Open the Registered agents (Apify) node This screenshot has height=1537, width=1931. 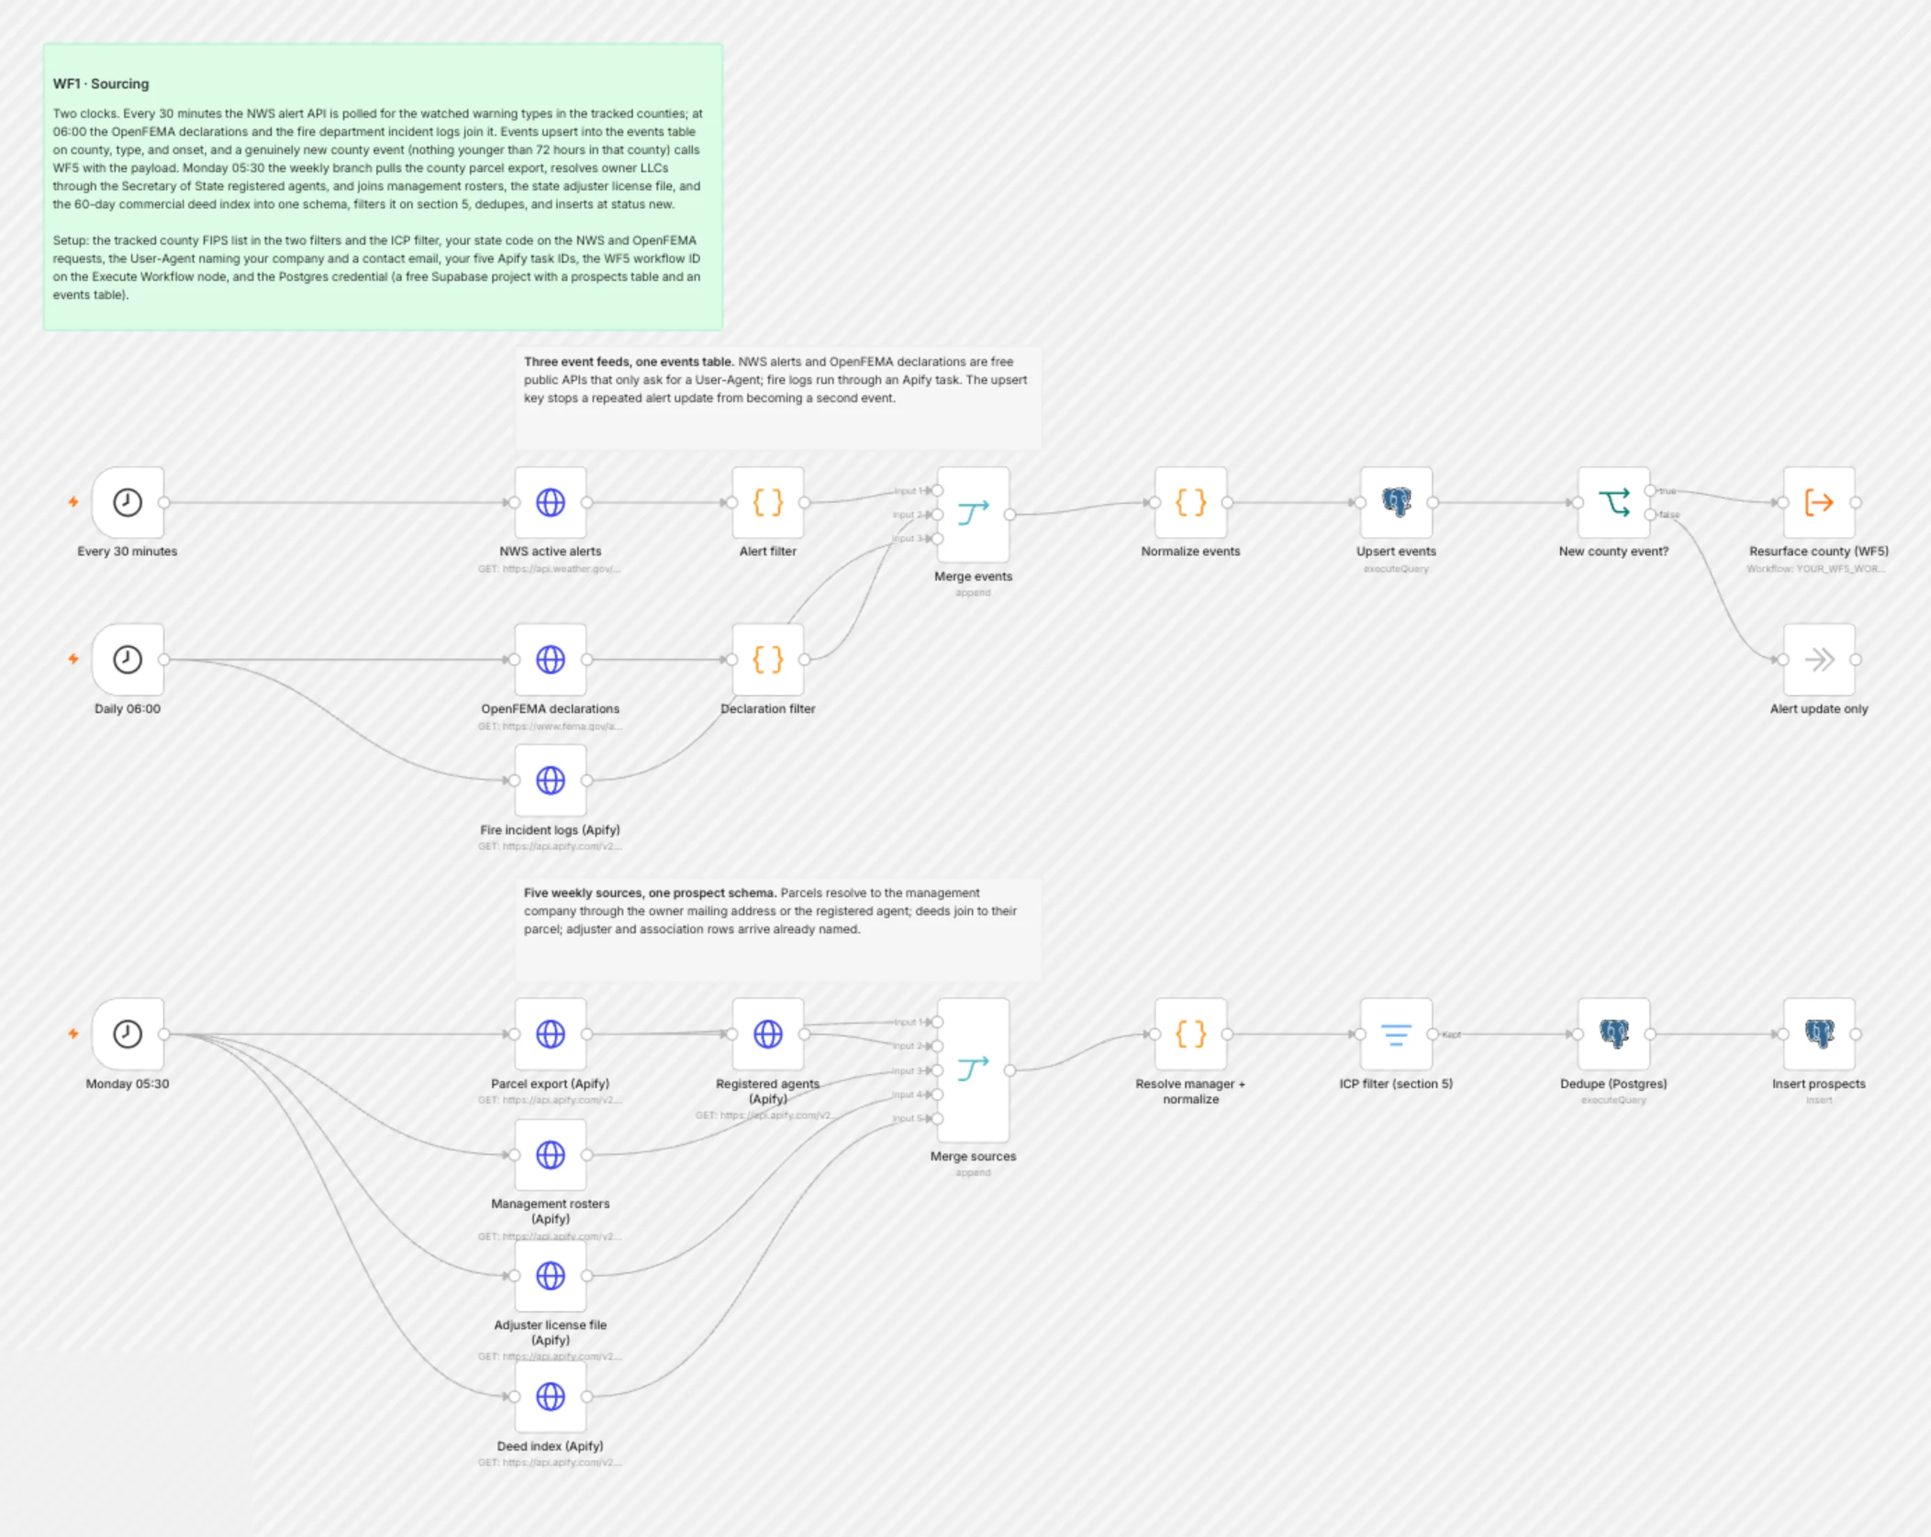[768, 1034]
